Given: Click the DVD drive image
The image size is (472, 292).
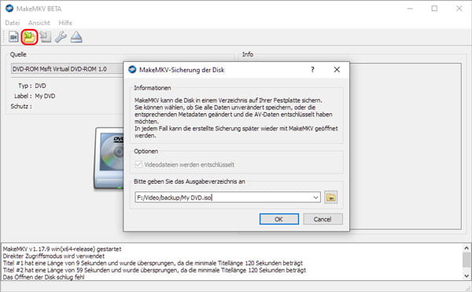Looking at the screenshot, I should [109, 159].
